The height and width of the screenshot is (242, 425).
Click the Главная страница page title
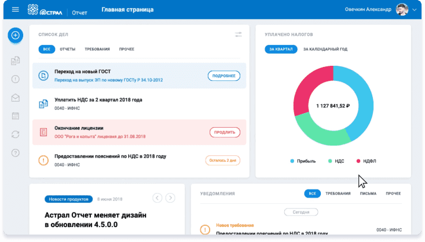pyautogui.click(x=127, y=9)
